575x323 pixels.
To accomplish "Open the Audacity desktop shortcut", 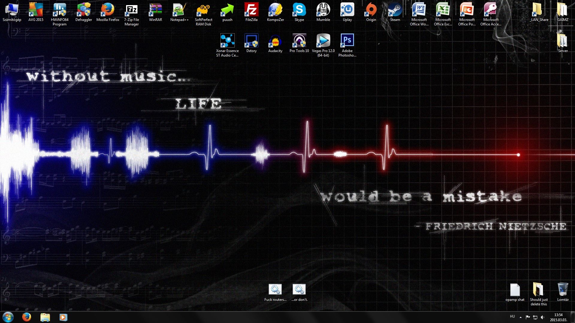I will 275,41.
